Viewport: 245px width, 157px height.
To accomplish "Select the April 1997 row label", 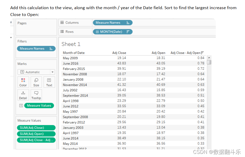I will tap(71, 133).
